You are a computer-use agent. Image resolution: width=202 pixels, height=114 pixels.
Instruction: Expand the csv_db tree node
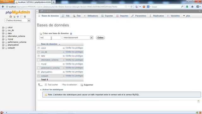point(3,30)
